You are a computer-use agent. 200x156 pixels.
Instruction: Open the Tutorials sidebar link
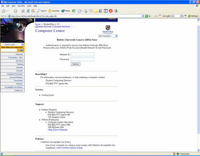[12, 67]
